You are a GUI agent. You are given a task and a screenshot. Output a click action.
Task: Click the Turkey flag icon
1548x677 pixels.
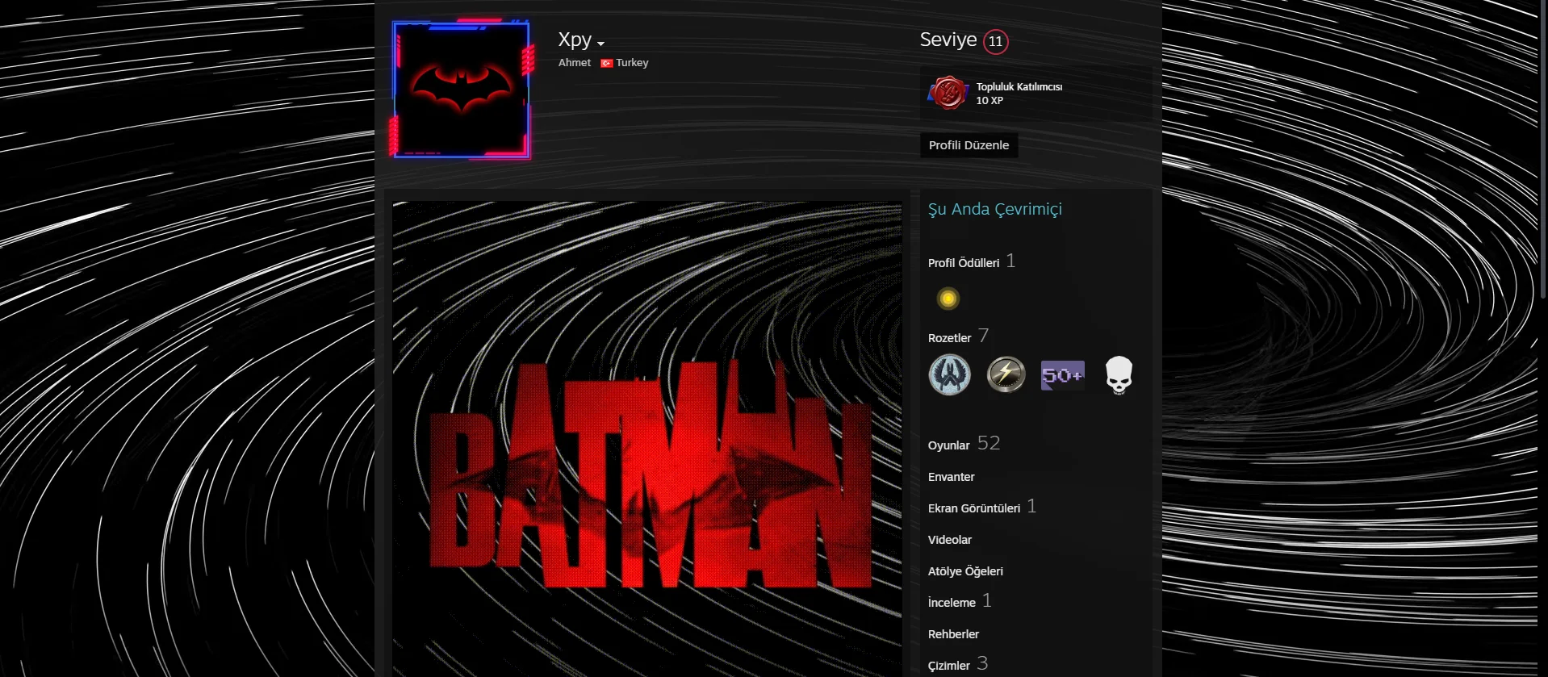tap(606, 63)
